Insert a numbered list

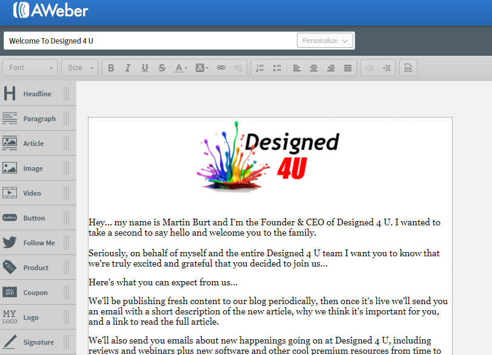[260, 68]
